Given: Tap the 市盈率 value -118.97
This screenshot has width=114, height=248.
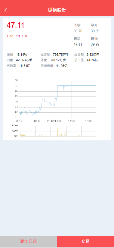Looking at the screenshot, I should 24,66.
